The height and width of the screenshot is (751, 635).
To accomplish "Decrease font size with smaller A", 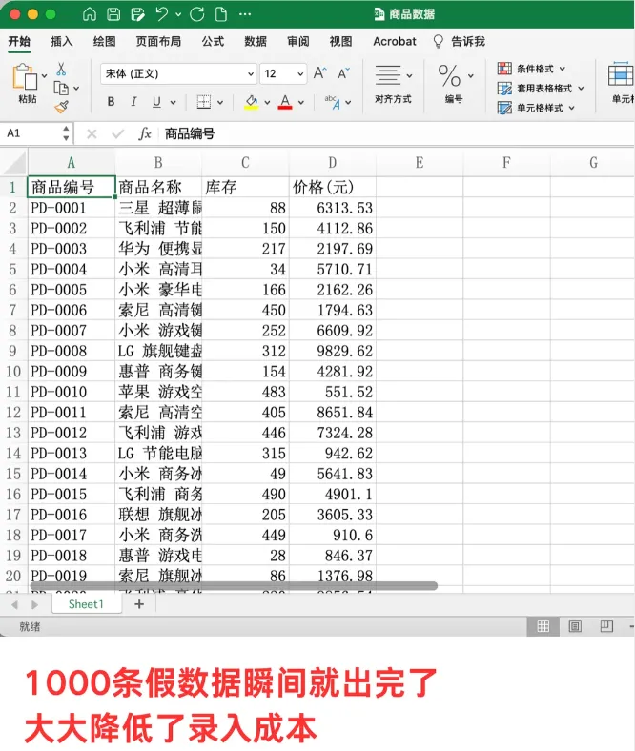I will coord(343,73).
